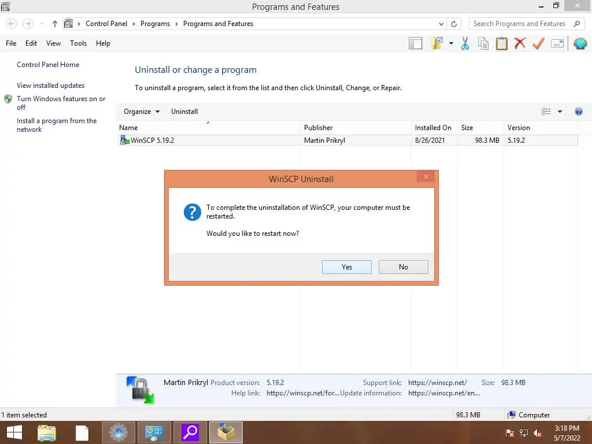592x444 pixels.
Task: Sort by Size column header
Action: pos(480,128)
